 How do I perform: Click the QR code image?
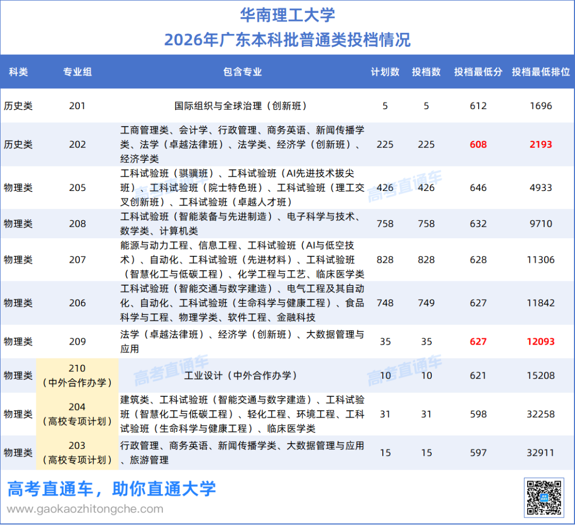point(544,497)
